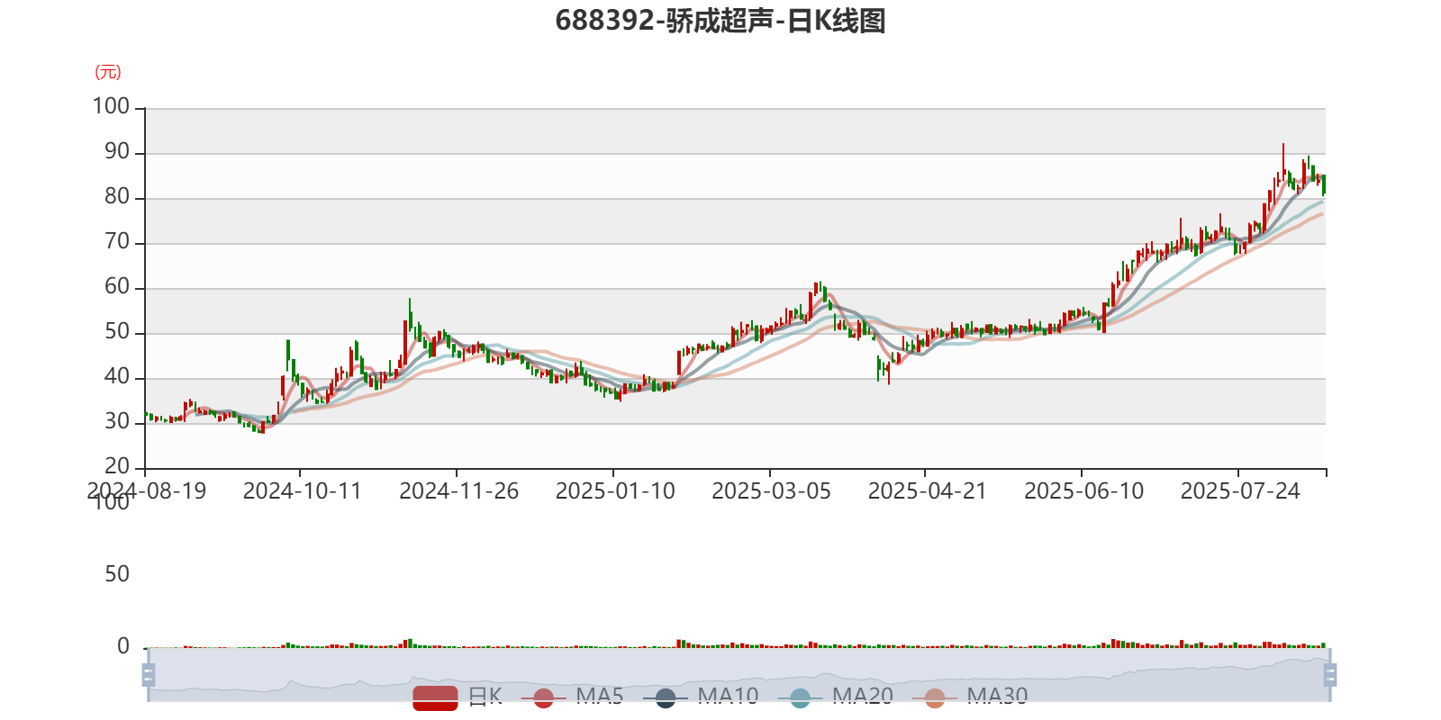
Task: Click the right handle of the data zoom slider
Action: [x=1329, y=675]
